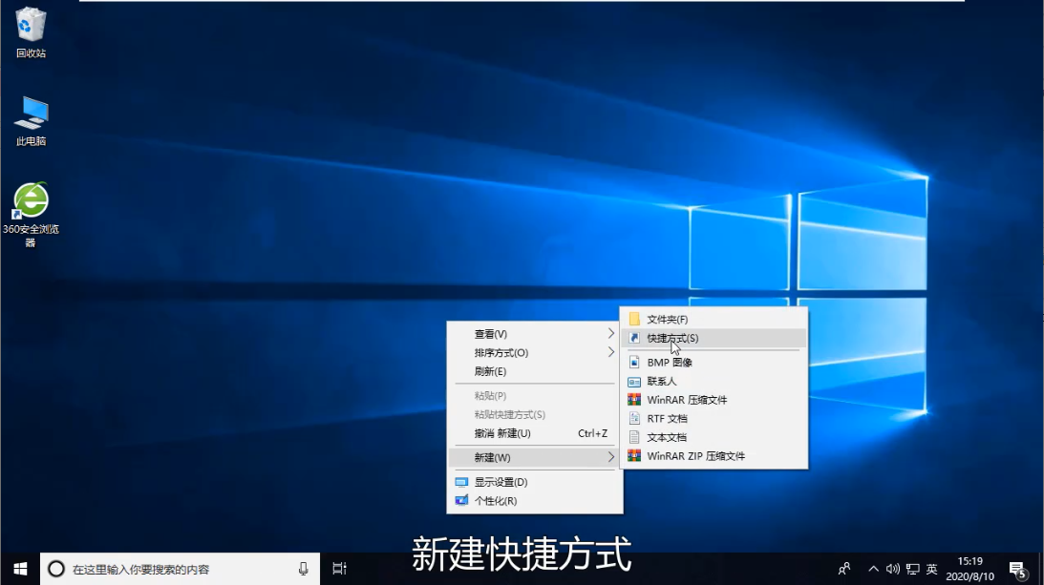
Task: Toggle the 英 input language indicator
Action: (x=932, y=570)
